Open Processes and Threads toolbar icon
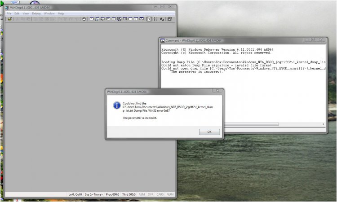337x202 pixels. [136, 19]
